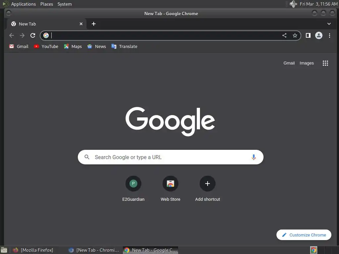The height and width of the screenshot is (254, 339).
Task: Open the Translate bookmark
Action: (x=124, y=46)
